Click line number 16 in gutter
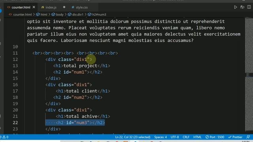 point(15,85)
